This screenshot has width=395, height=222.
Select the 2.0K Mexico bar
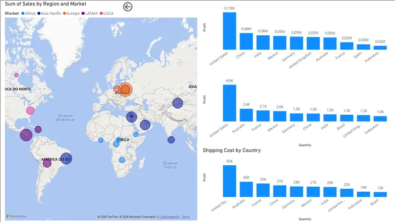coord(280,117)
